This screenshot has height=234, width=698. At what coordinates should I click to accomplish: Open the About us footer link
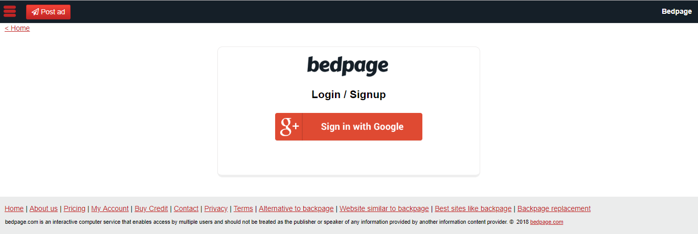pyautogui.click(x=43, y=208)
